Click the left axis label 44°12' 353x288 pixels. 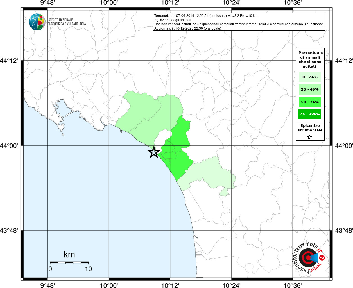pyautogui.click(x=9, y=61)
